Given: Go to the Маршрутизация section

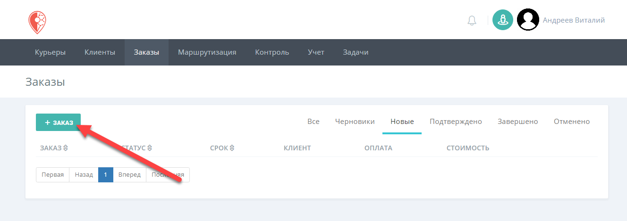Looking at the screenshot, I should pyautogui.click(x=207, y=52).
